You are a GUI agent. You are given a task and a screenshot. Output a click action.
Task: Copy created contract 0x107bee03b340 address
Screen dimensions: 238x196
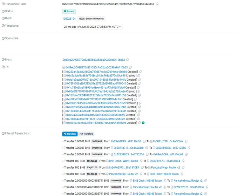pyautogui.click(x=140, y=95)
